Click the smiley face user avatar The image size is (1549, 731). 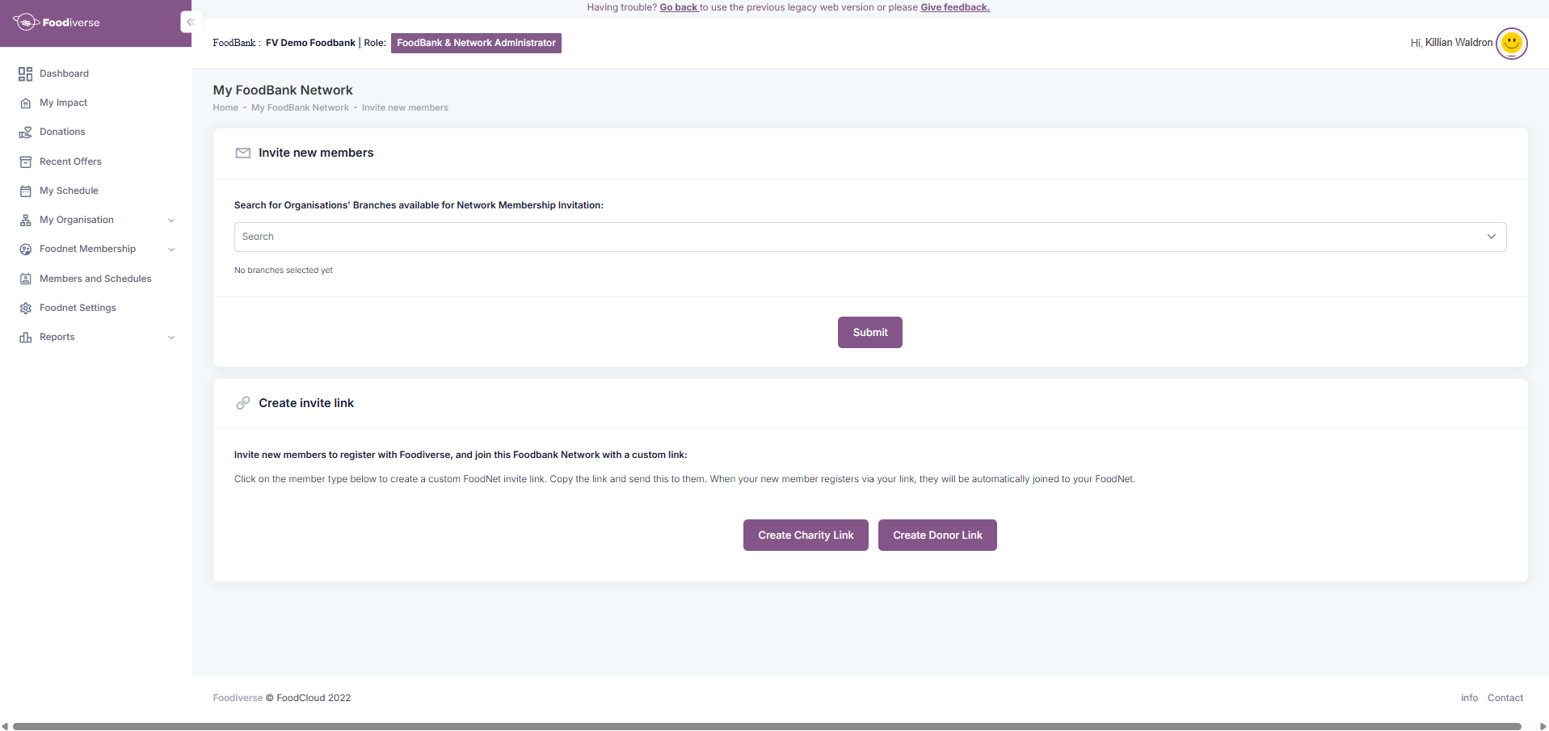pyautogui.click(x=1511, y=43)
